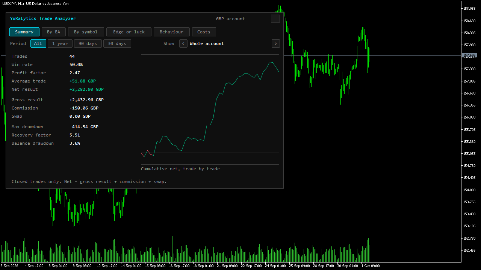Open the By symbol tab
Image resolution: width=481 pixels, height=270 pixels.
pyautogui.click(x=86, y=32)
